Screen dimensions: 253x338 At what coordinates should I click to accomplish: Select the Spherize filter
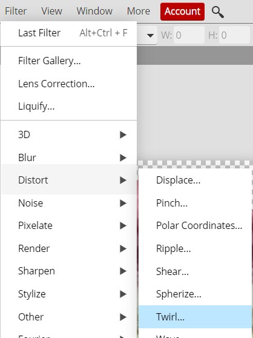coord(195,294)
